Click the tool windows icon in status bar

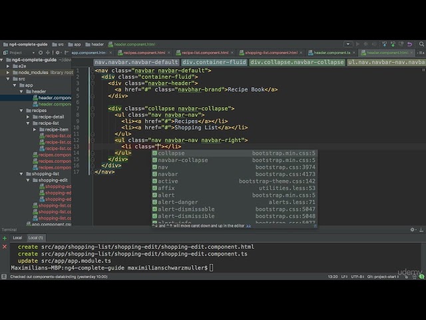click(x=4, y=277)
